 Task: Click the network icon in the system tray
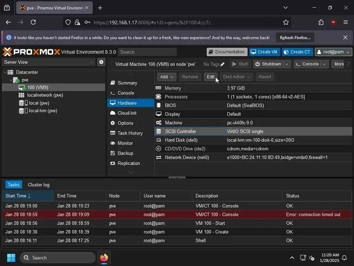click(x=303, y=258)
